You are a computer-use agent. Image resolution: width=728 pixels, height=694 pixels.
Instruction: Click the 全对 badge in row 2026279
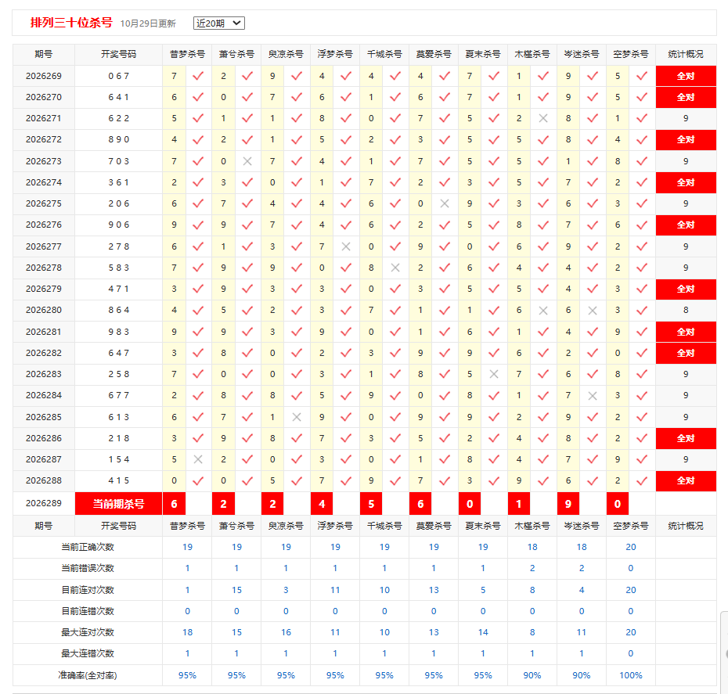686,289
